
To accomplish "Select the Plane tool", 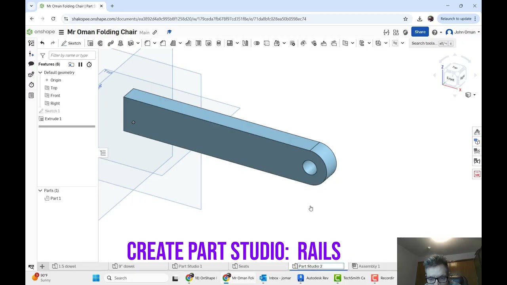I will click(345, 43).
